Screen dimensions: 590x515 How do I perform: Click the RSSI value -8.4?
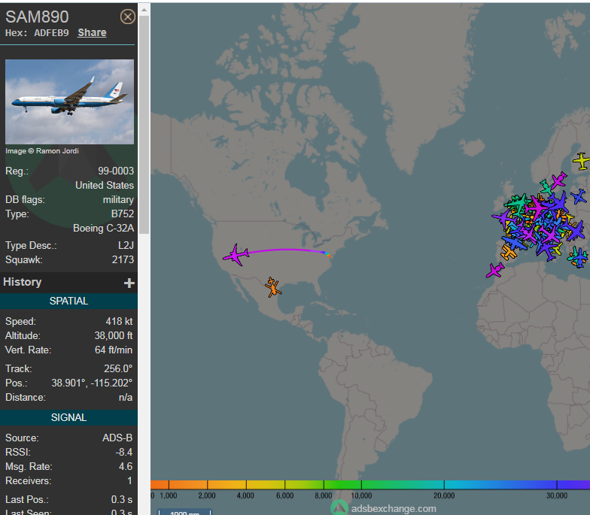(123, 453)
